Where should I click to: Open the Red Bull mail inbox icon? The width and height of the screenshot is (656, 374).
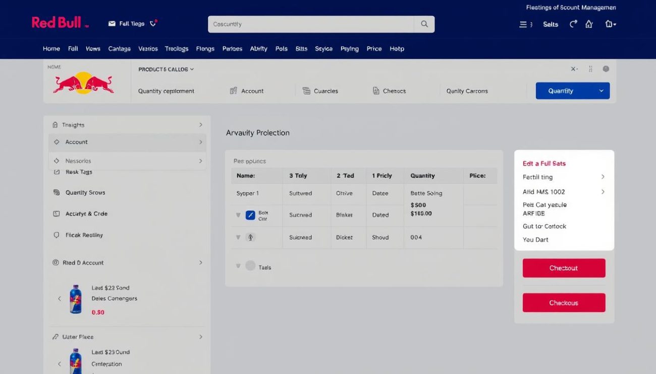tap(111, 23)
